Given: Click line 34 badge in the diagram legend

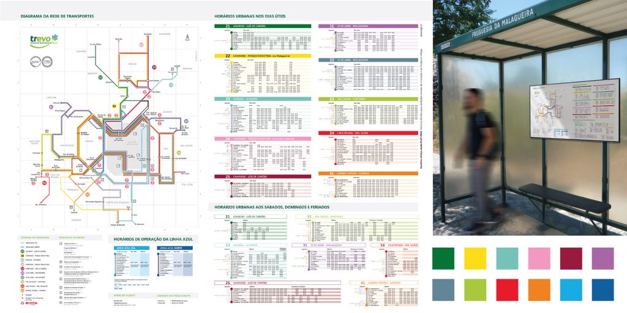Looking at the screenshot, I should [23, 286].
